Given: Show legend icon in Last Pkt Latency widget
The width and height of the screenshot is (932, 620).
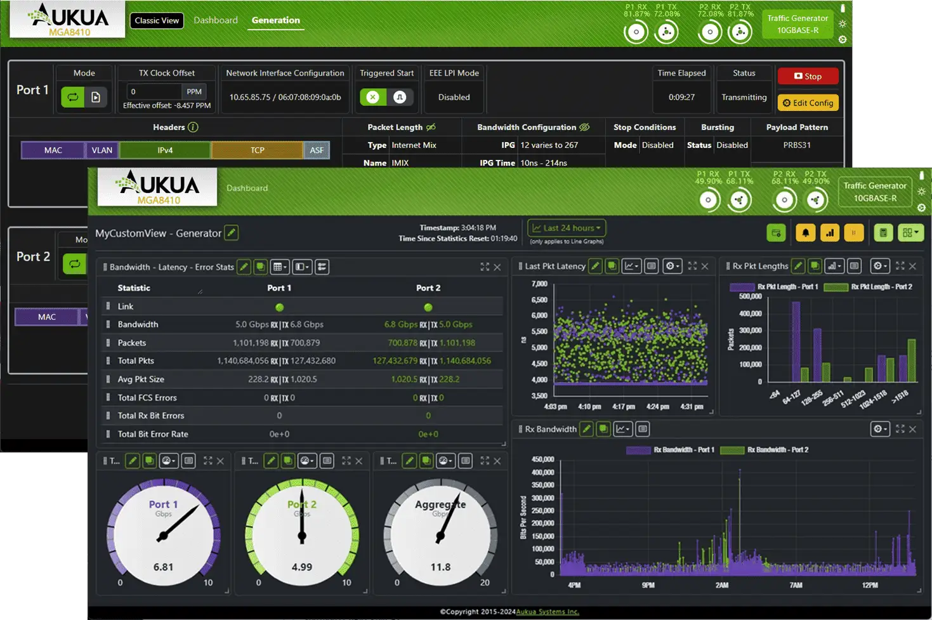Looking at the screenshot, I should click(651, 266).
